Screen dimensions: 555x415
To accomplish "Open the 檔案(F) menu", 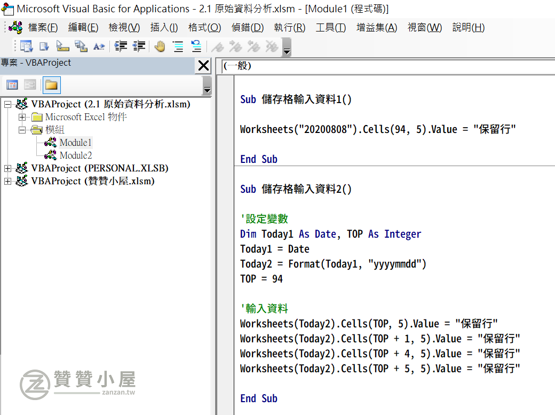I will [x=43, y=27].
